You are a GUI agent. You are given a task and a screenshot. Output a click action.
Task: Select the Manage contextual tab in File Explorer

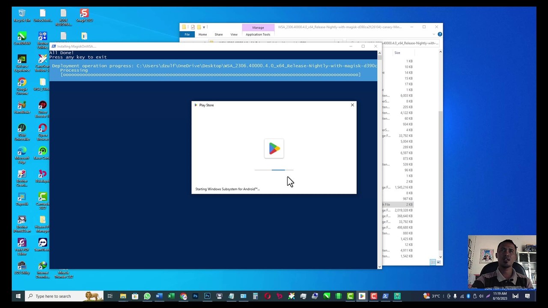(258, 27)
